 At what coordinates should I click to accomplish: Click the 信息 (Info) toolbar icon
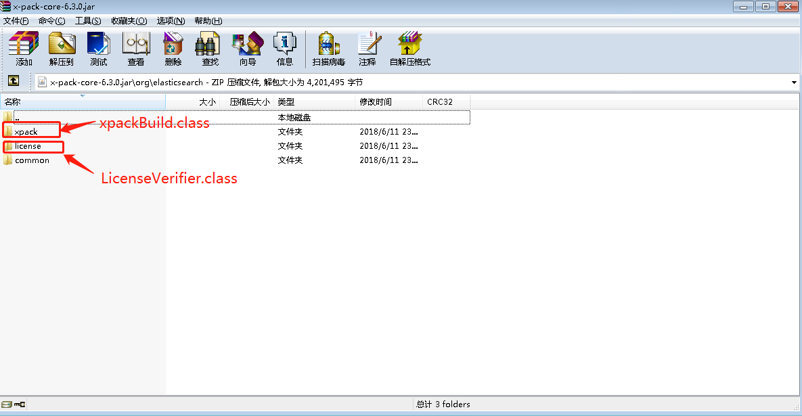coord(285,49)
